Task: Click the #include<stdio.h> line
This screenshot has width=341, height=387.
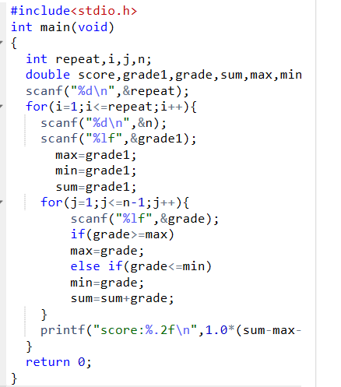Action: click(74, 11)
